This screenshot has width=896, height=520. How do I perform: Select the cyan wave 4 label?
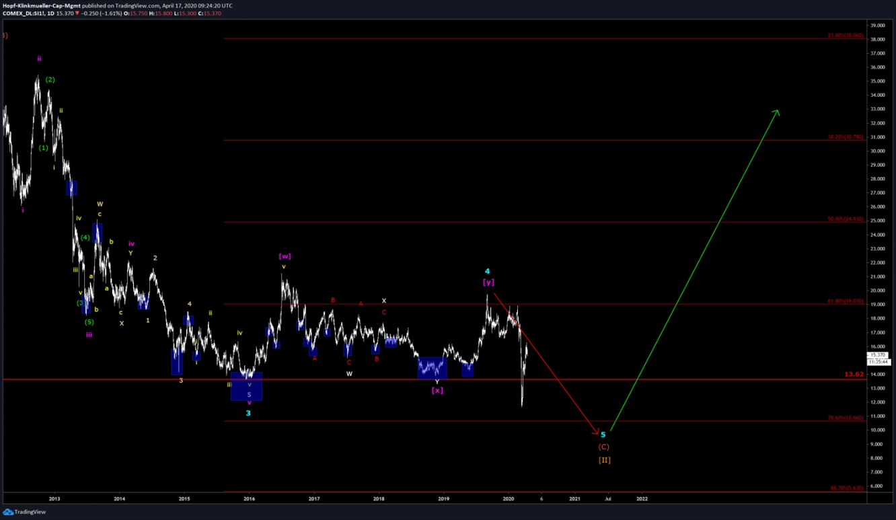[x=488, y=271]
